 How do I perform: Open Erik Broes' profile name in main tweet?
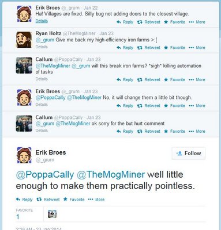[x=51, y=152]
